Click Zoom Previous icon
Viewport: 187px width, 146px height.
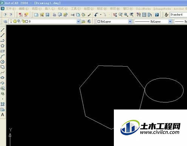(x=132, y=15)
